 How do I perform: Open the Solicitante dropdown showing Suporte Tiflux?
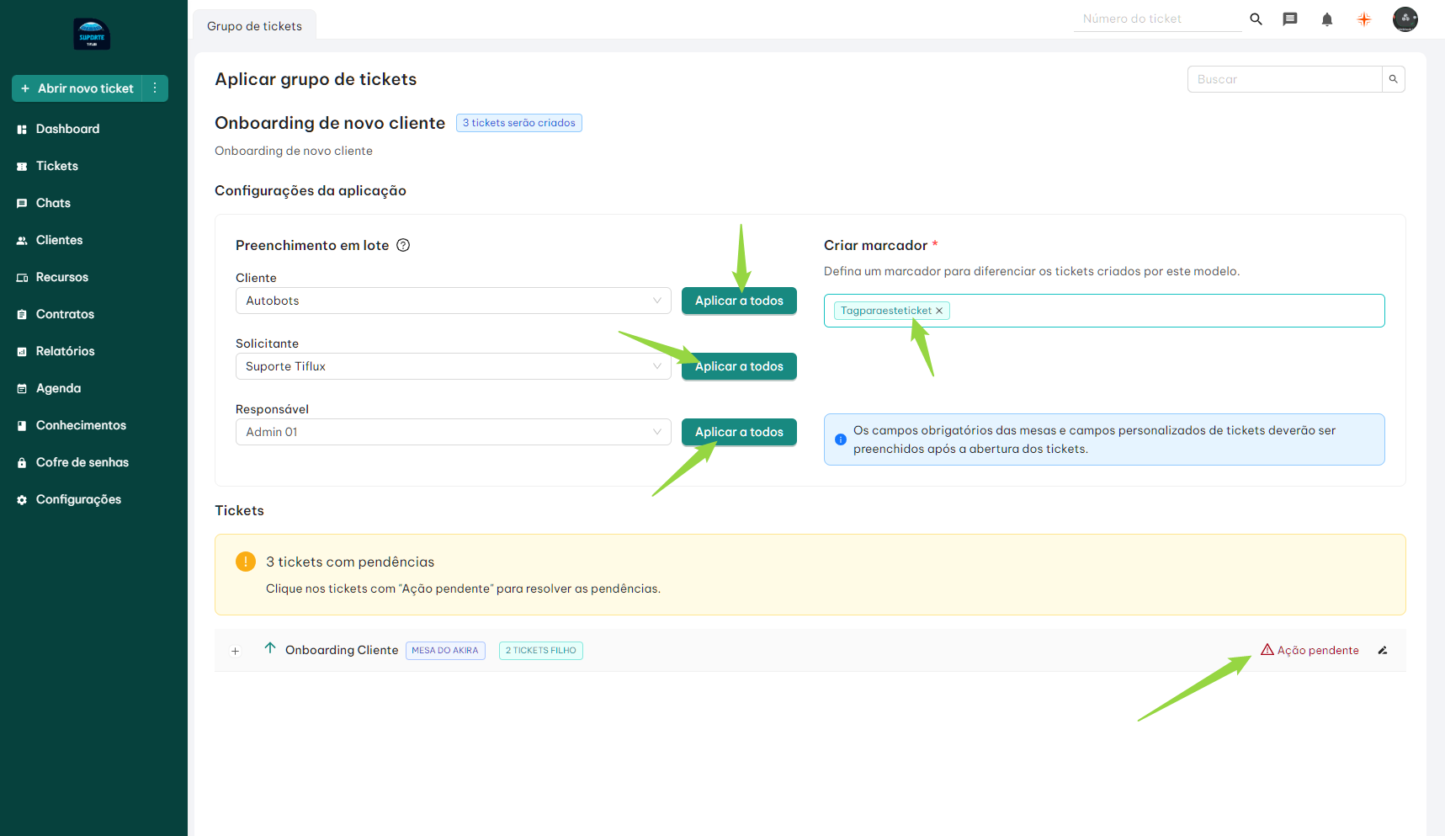coord(453,366)
